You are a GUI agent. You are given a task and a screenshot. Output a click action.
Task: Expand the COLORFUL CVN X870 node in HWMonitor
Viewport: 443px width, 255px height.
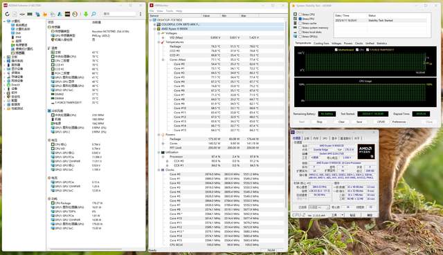click(x=154, y=25)
